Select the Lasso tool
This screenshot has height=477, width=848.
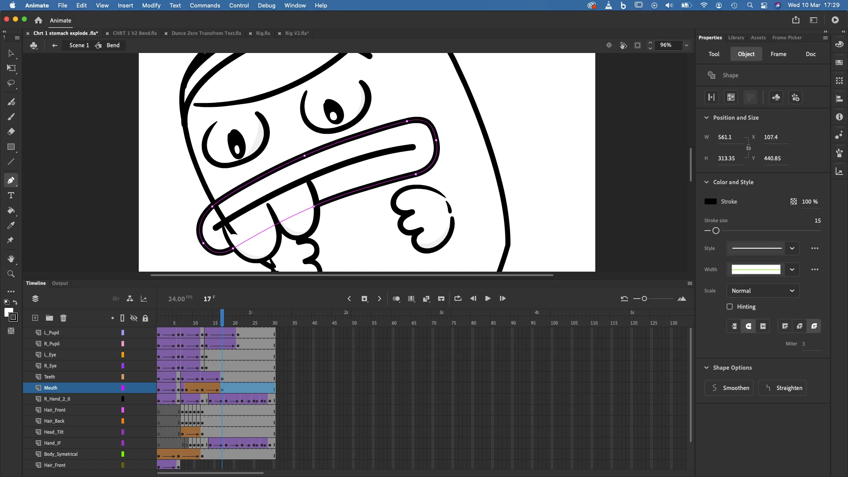point(11,83)
